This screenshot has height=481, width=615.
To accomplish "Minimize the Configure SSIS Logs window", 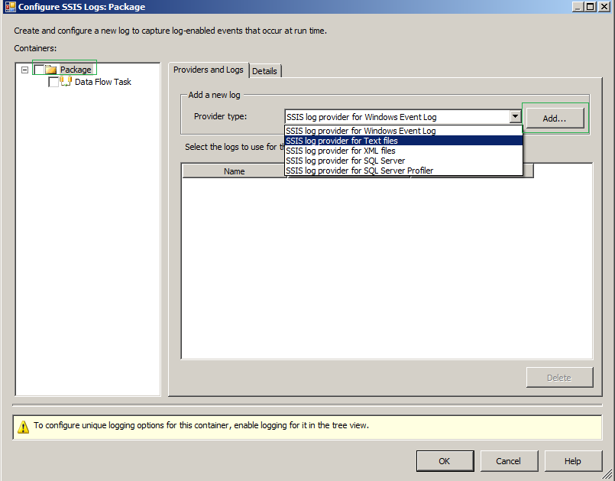I will [578, 7].
